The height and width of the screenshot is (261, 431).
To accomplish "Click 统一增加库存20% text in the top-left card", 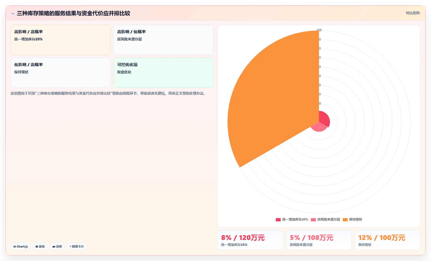I will click(x=28, y=39).
